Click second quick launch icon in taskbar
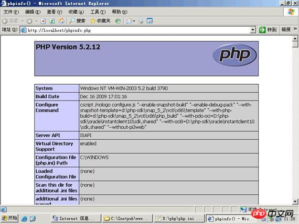The image size is (299, 224). [x=33, y=218]
